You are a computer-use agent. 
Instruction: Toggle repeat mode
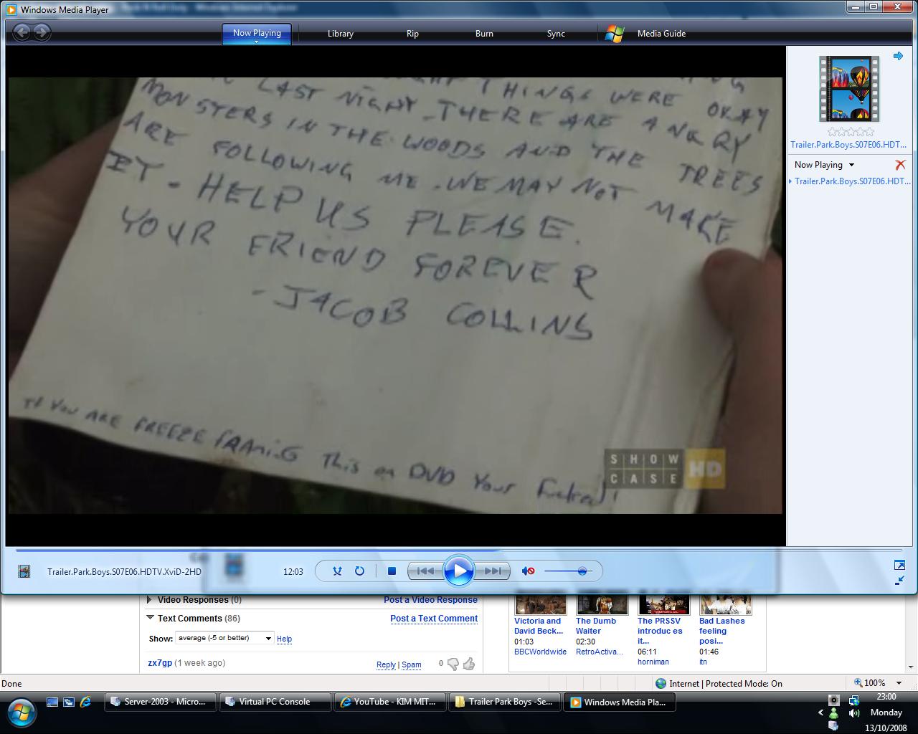[359, 571]
